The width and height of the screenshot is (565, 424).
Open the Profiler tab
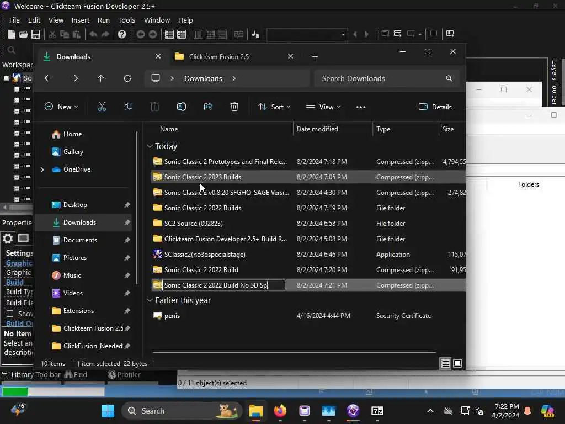tap(124, 375)
